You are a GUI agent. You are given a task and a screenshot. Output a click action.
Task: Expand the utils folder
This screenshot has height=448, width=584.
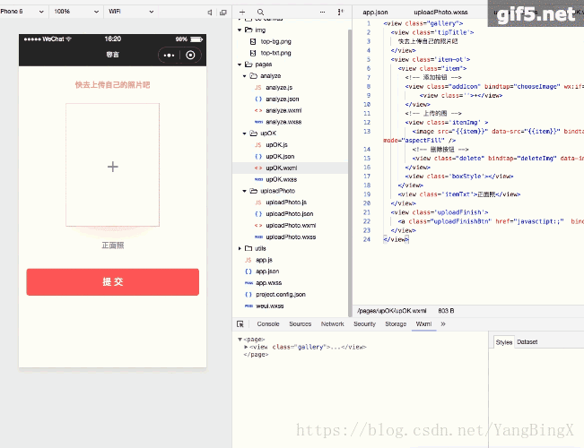pos(240,248)
